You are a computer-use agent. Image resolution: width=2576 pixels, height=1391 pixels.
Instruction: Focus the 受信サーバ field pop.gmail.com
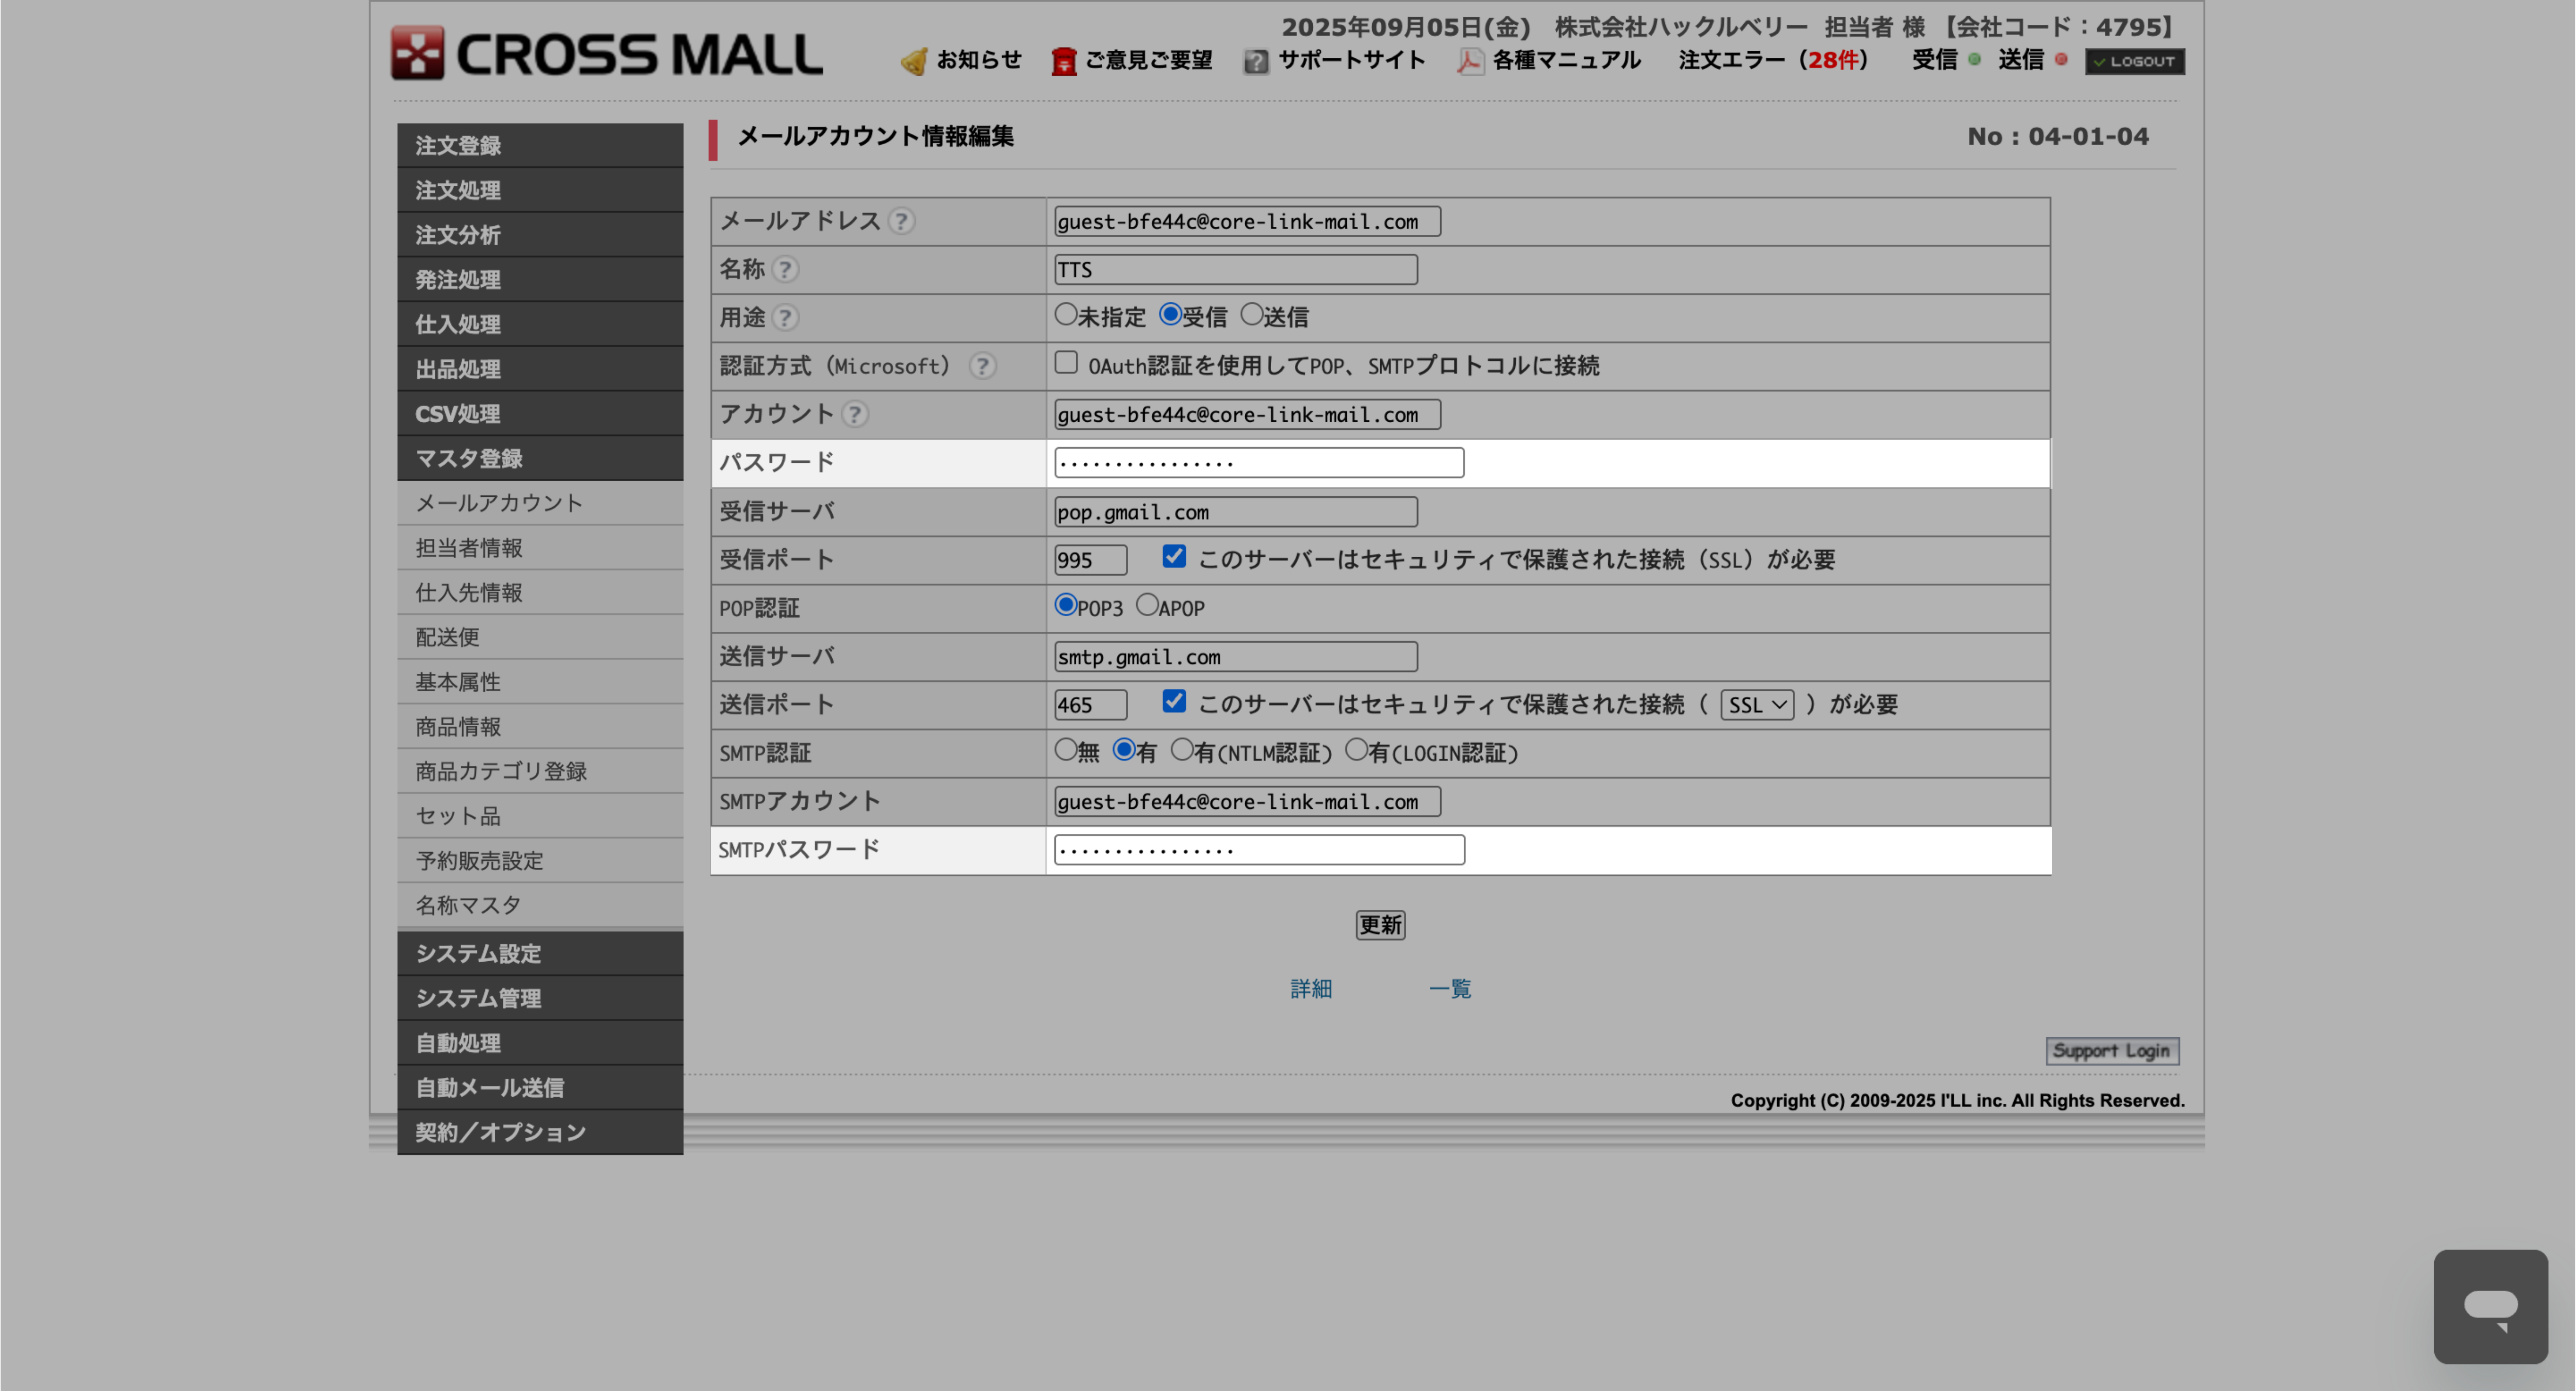click(x=1235, y=512)
